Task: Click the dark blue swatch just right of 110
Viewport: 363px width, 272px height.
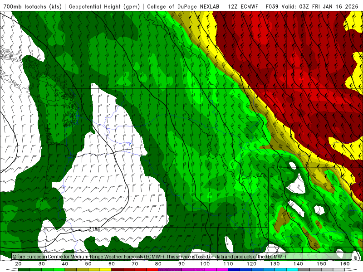Action: pyautogui.click(x=234, y=270)
